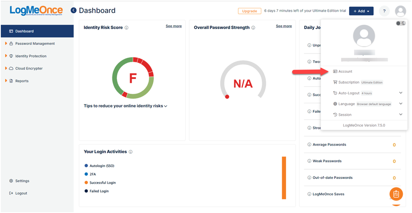Click the Ultimate Edition badge
Screen dimensions: 412x213
pyautogui.click(x=372, y=83)
